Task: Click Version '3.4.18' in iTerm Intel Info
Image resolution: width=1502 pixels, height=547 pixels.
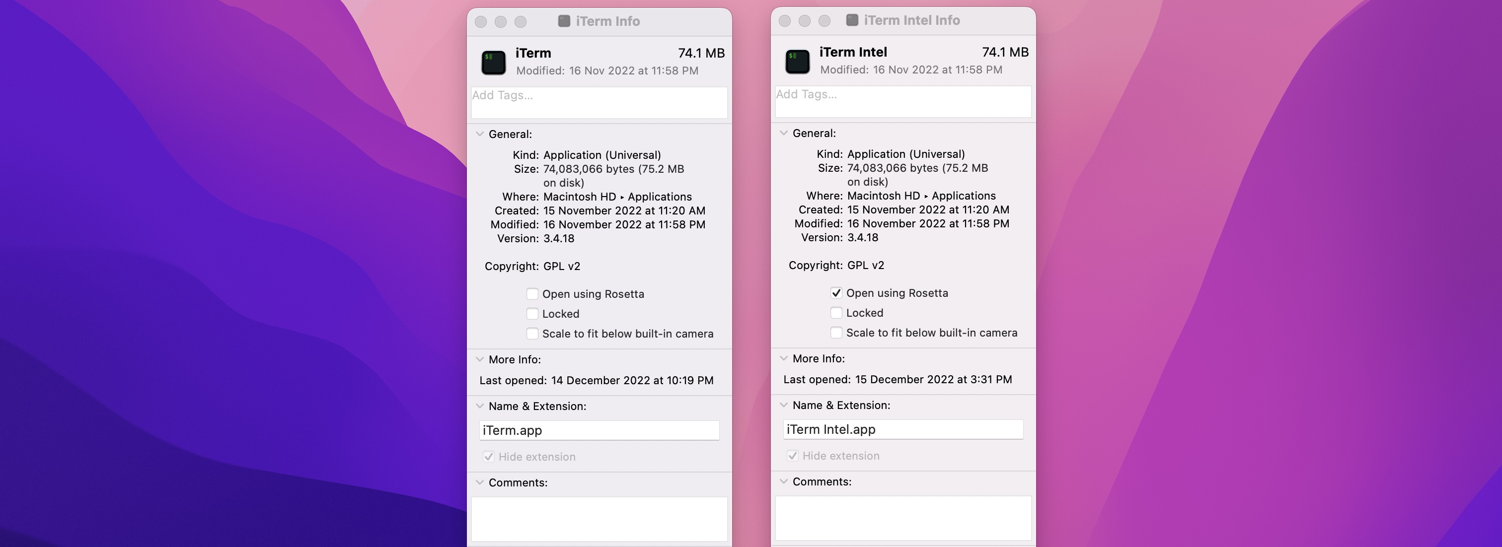Action: click(862, 237)
